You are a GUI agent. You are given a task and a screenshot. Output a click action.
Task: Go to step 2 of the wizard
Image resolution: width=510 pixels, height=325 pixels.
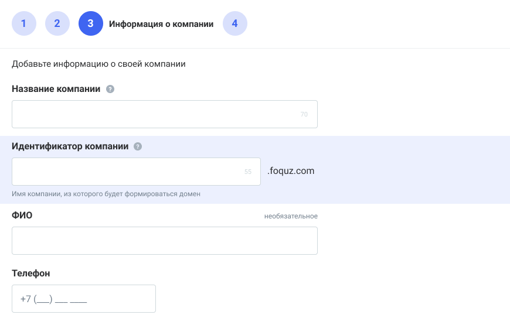point(57,24)
